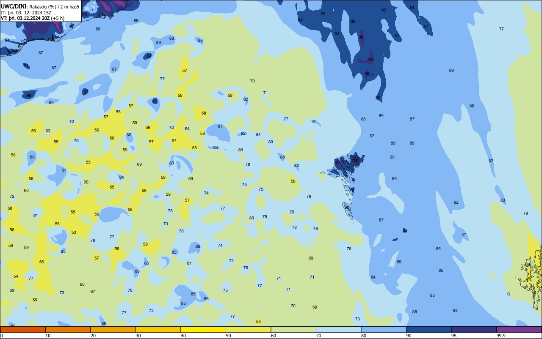Select the '20' tick label on the color scale
The height and width of the screenshot is (339, 542).
(94, 336)
